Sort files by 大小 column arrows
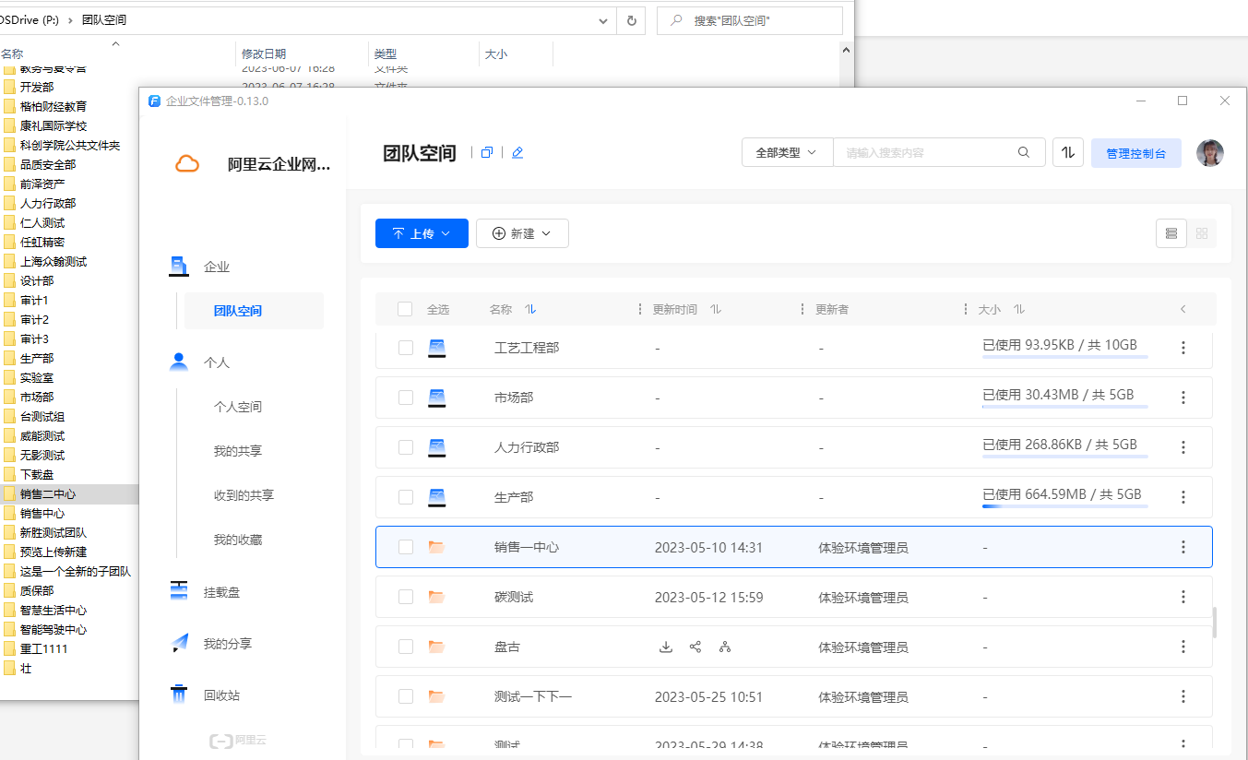Screen dimensions: 1248x760 (1019, 310)
